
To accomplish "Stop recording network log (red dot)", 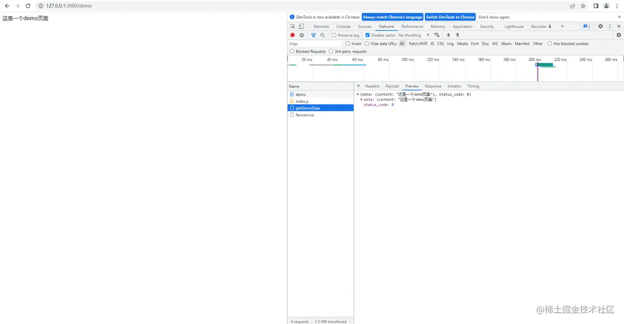I will (x=292, y=35).
